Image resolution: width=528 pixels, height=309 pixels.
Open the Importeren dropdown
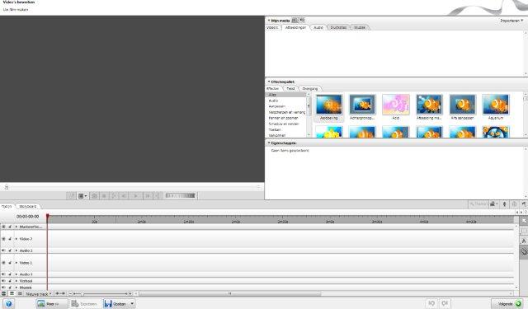point(511,21)
